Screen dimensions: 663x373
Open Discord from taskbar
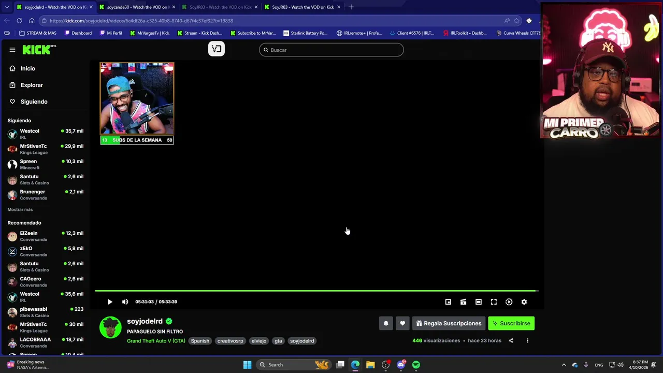(401, 365)
